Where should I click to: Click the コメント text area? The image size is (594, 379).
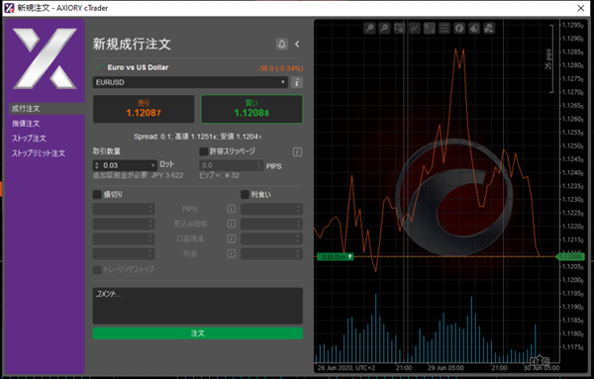[198, 306]
